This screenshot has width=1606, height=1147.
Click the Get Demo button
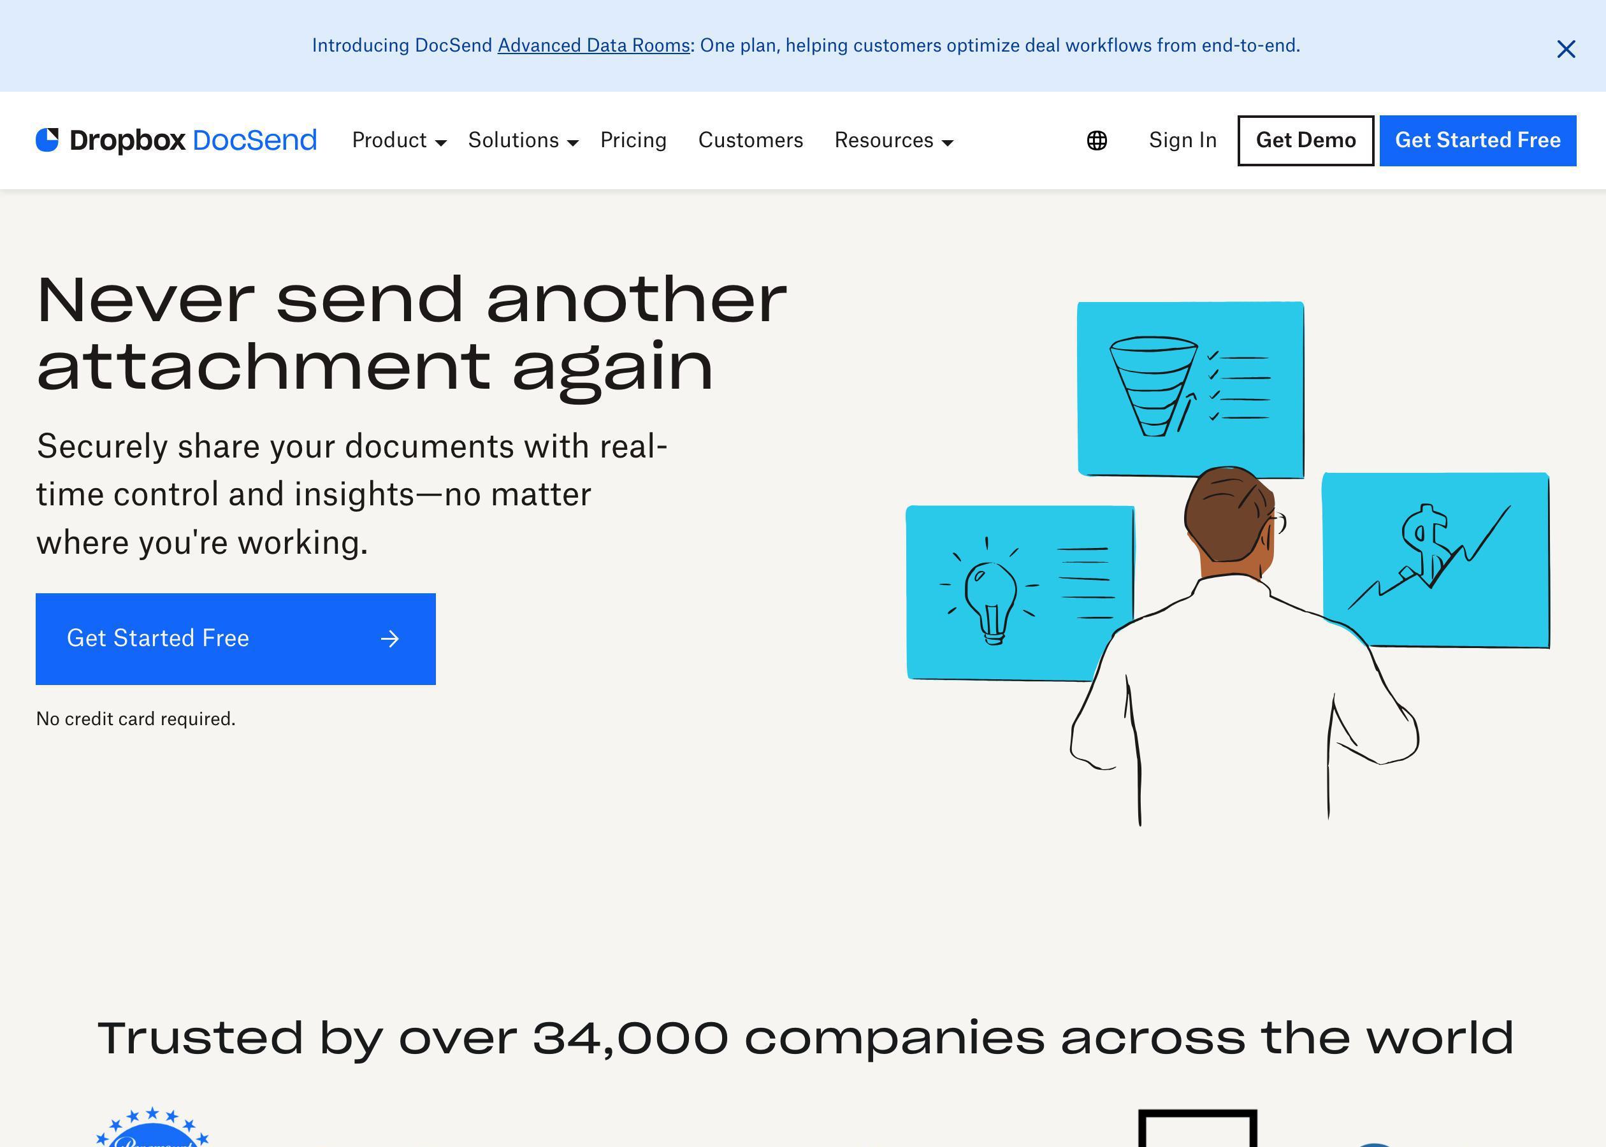point(1306,140)
